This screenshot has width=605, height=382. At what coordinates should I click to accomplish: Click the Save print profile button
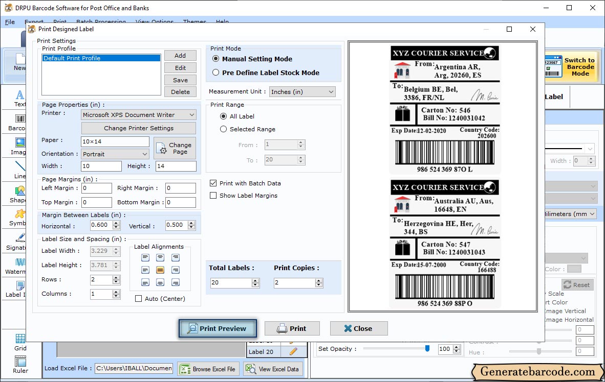[180, 80]
